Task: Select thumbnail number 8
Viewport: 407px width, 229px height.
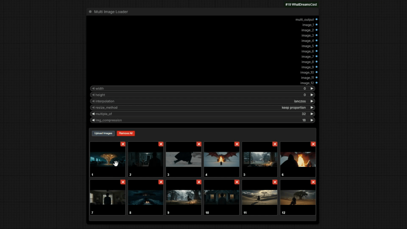Action: point(146,197)
